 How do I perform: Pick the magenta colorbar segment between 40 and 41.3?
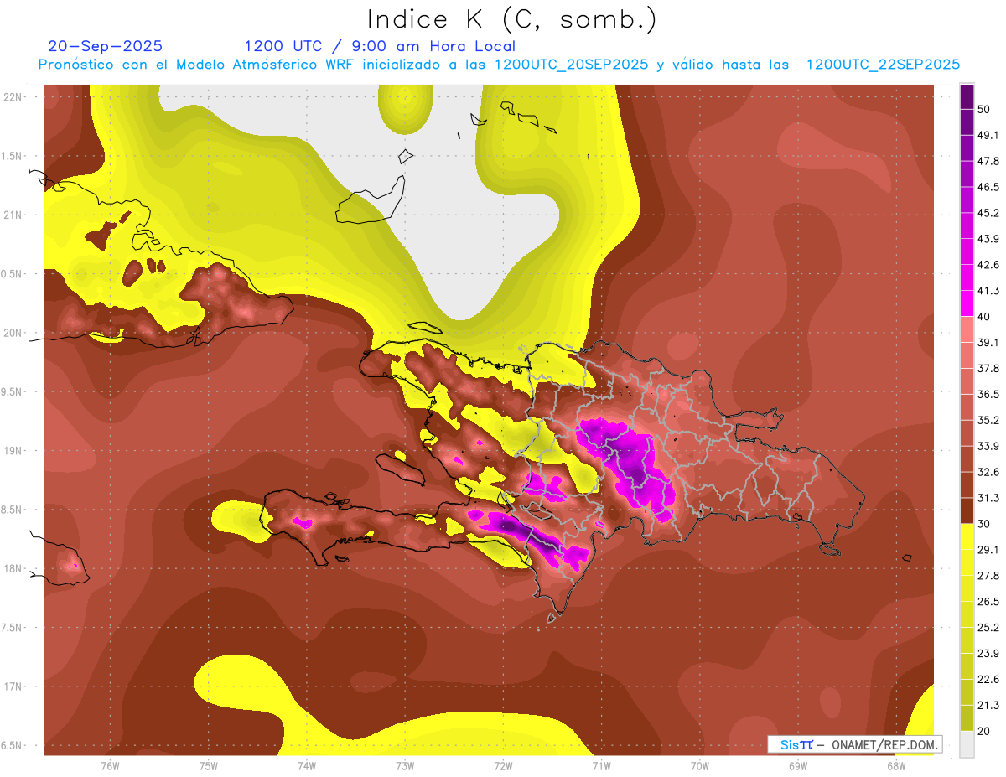coord(967,304)
